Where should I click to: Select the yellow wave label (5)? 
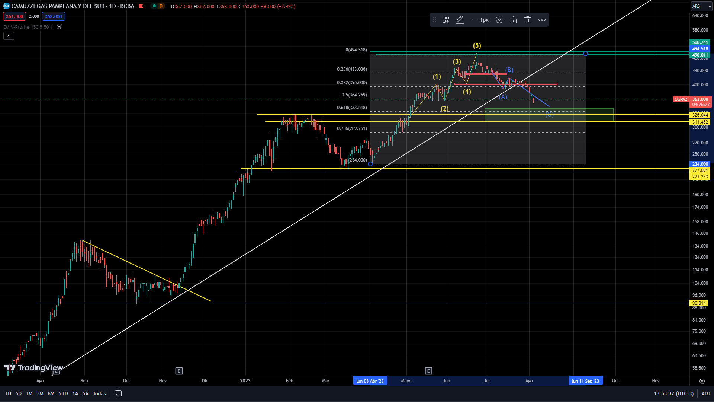click(x=477, y=45)
